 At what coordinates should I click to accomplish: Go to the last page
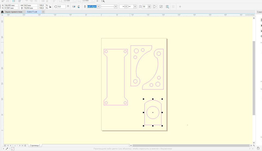(22, 146)
